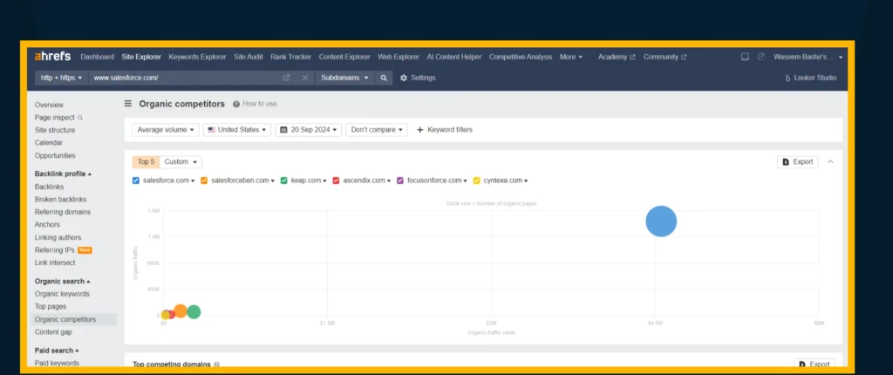
Task: Add Keyword filters
Action: pyautogui.click(x=445, y=130)
